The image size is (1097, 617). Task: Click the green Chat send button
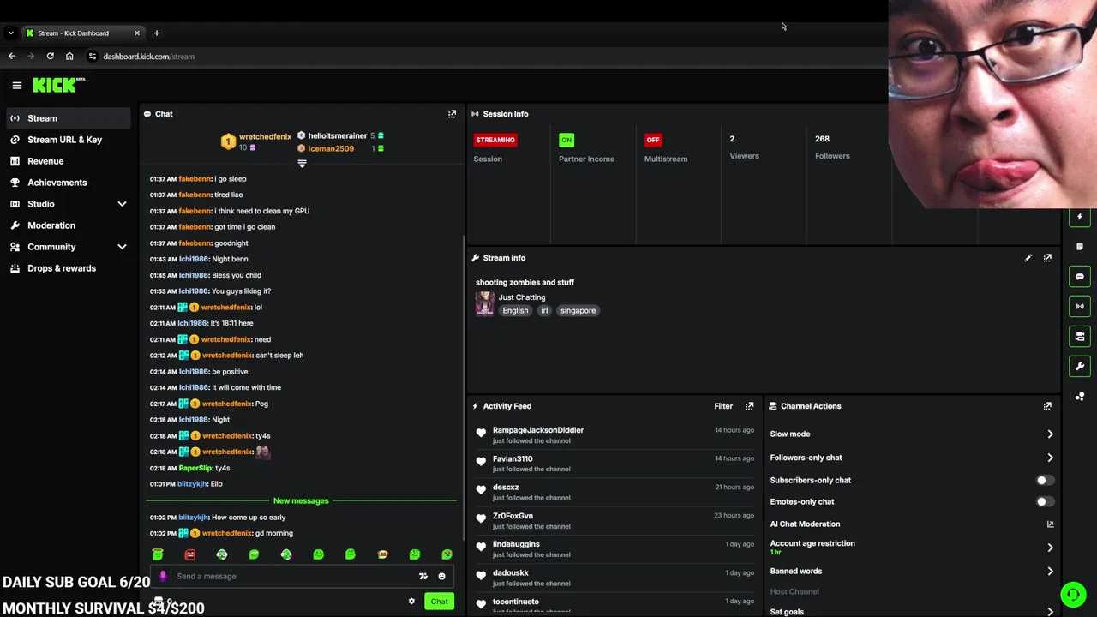pos(439,602)
